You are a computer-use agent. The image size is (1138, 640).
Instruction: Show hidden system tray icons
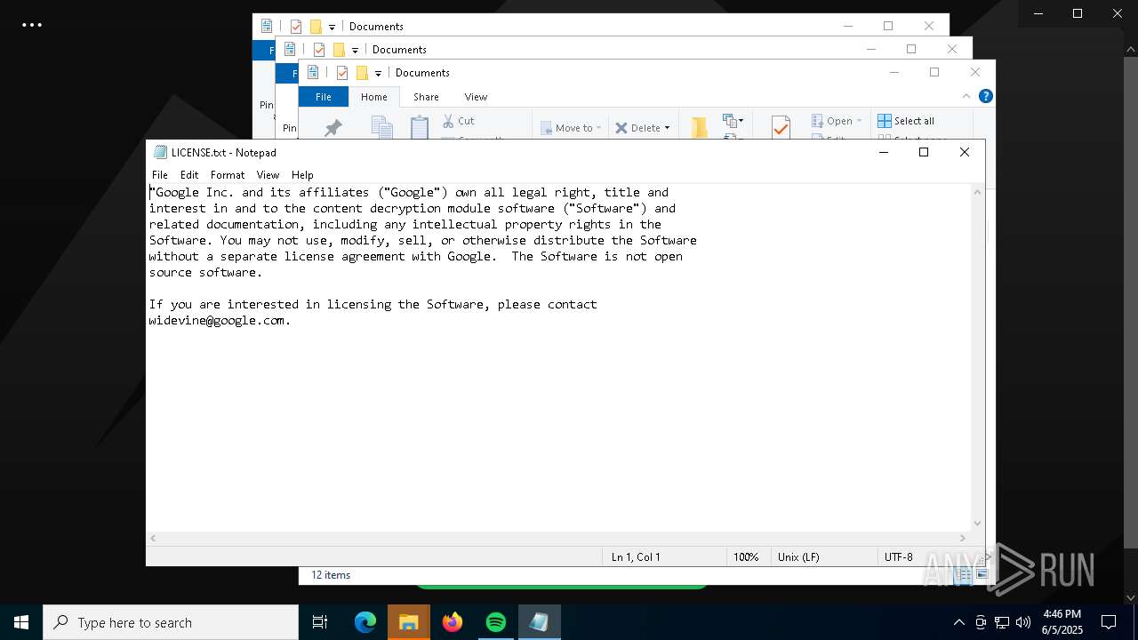click(958, 622)
